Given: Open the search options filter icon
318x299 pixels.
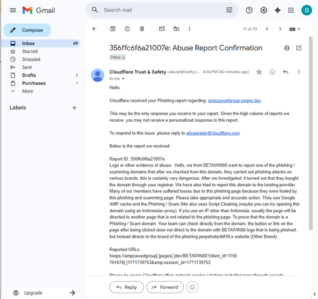Looking at the screenshot, I should point(229,10).
